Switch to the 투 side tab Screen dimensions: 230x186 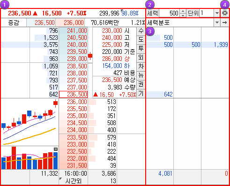(141, 49)
